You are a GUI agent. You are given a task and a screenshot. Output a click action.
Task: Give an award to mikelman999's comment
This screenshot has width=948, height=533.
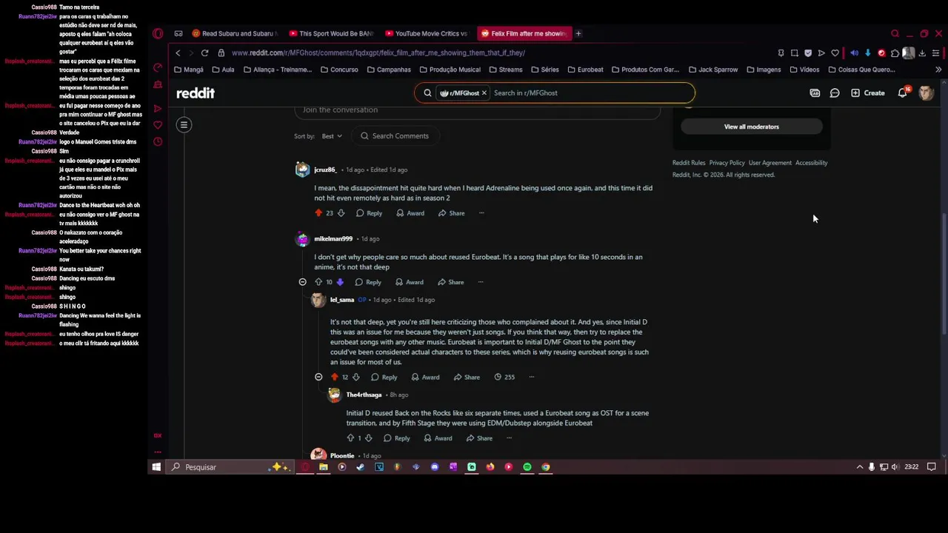410,282
